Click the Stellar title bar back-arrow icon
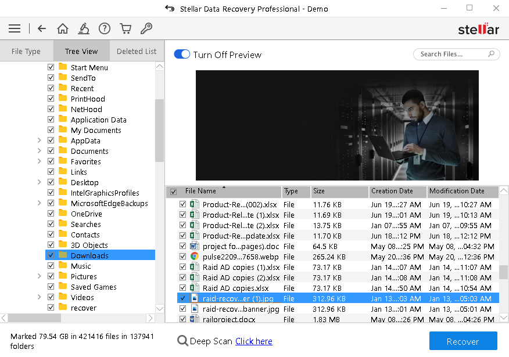 [170, 8]
